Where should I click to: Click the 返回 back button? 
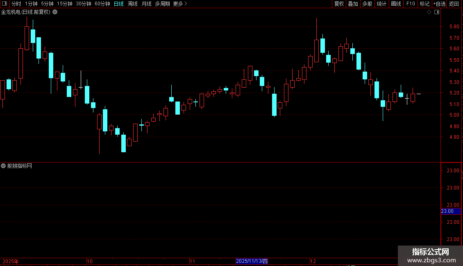pos(454,4)
